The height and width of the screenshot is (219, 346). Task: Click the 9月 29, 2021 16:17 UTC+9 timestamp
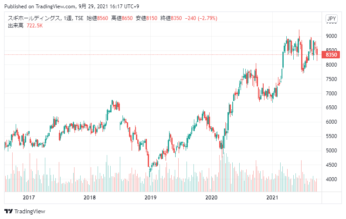click(x=109, y=7)
